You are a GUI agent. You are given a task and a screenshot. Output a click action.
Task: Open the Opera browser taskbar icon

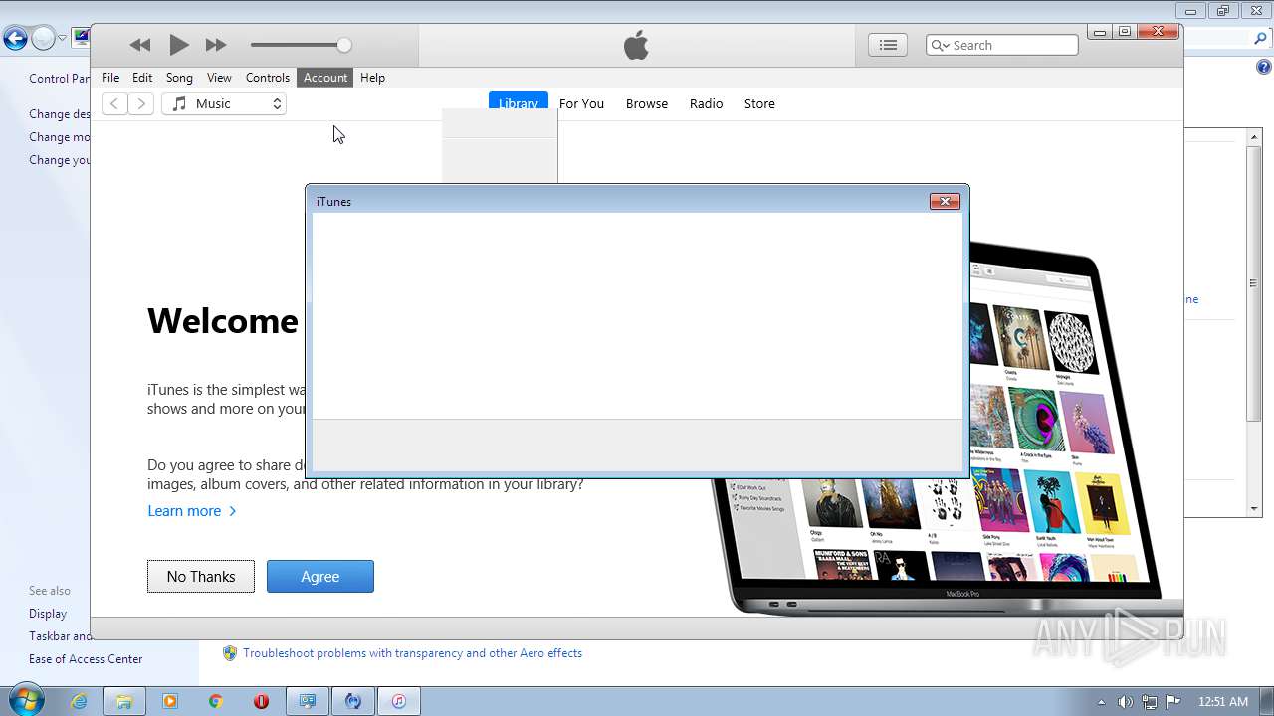261,701
